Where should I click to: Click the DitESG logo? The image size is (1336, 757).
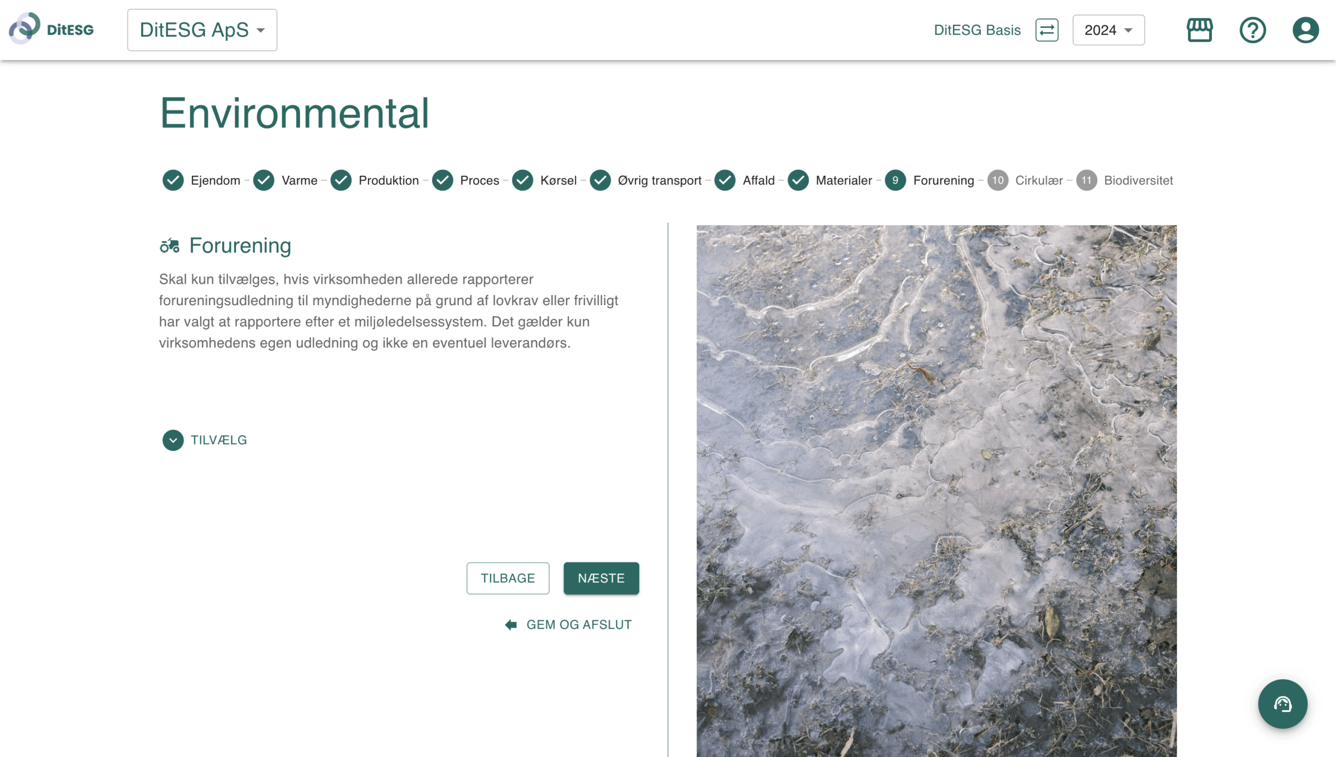pos(51,29)
